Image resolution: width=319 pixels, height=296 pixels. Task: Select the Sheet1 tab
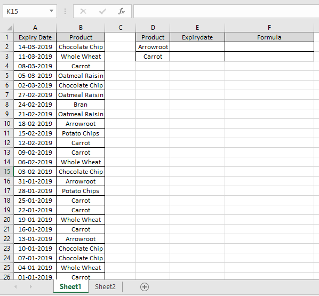[x=70, y=286]
